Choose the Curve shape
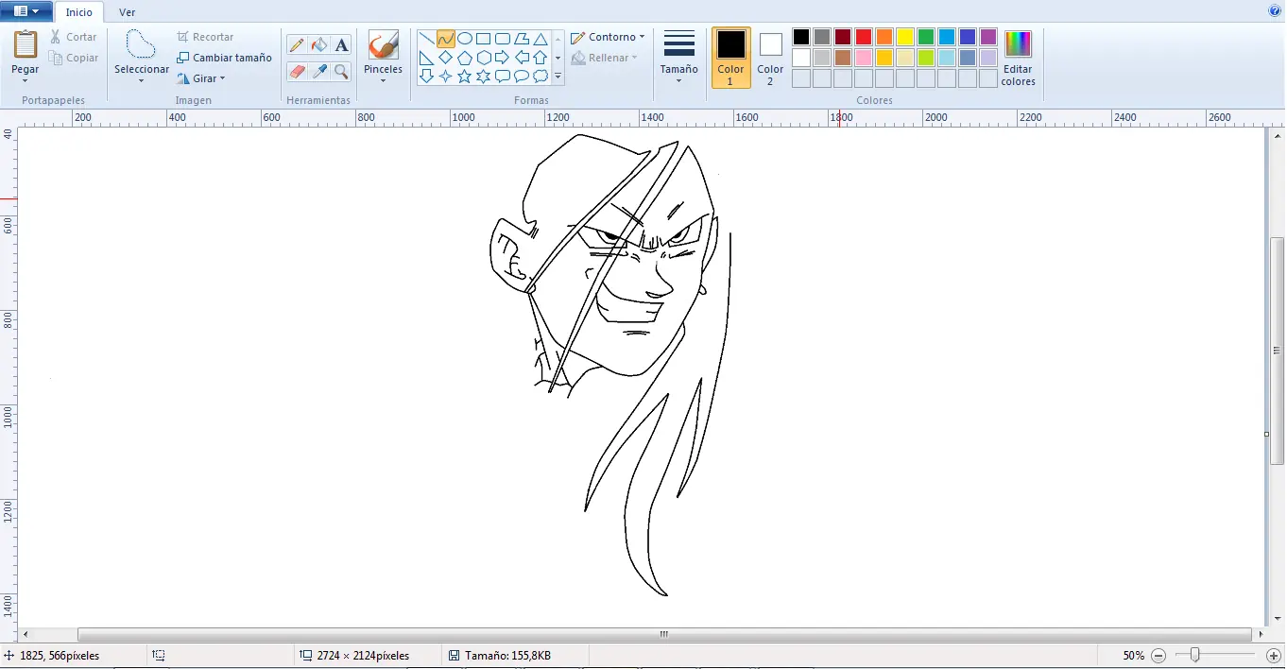 pyautogui.click(x=446, y=39)
